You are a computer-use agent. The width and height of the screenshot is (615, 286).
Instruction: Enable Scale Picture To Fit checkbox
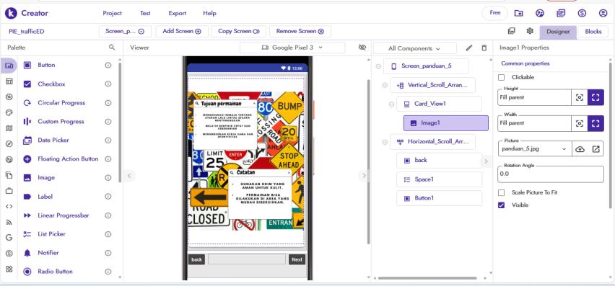(x=501, y=192)
